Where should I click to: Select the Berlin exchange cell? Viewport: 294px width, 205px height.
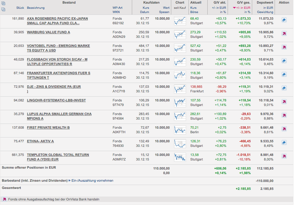[195, 132]
